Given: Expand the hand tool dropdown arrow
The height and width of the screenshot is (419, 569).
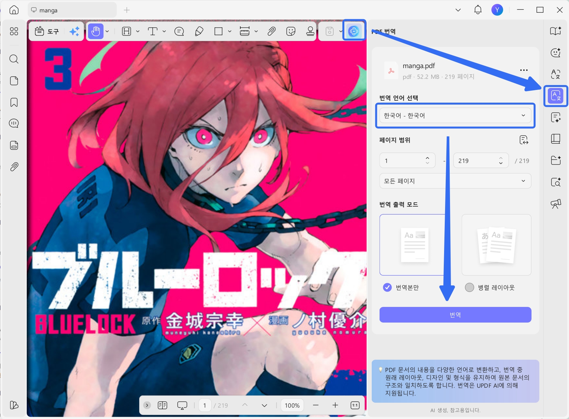Looking at the screenshot, I should point(107,31).
